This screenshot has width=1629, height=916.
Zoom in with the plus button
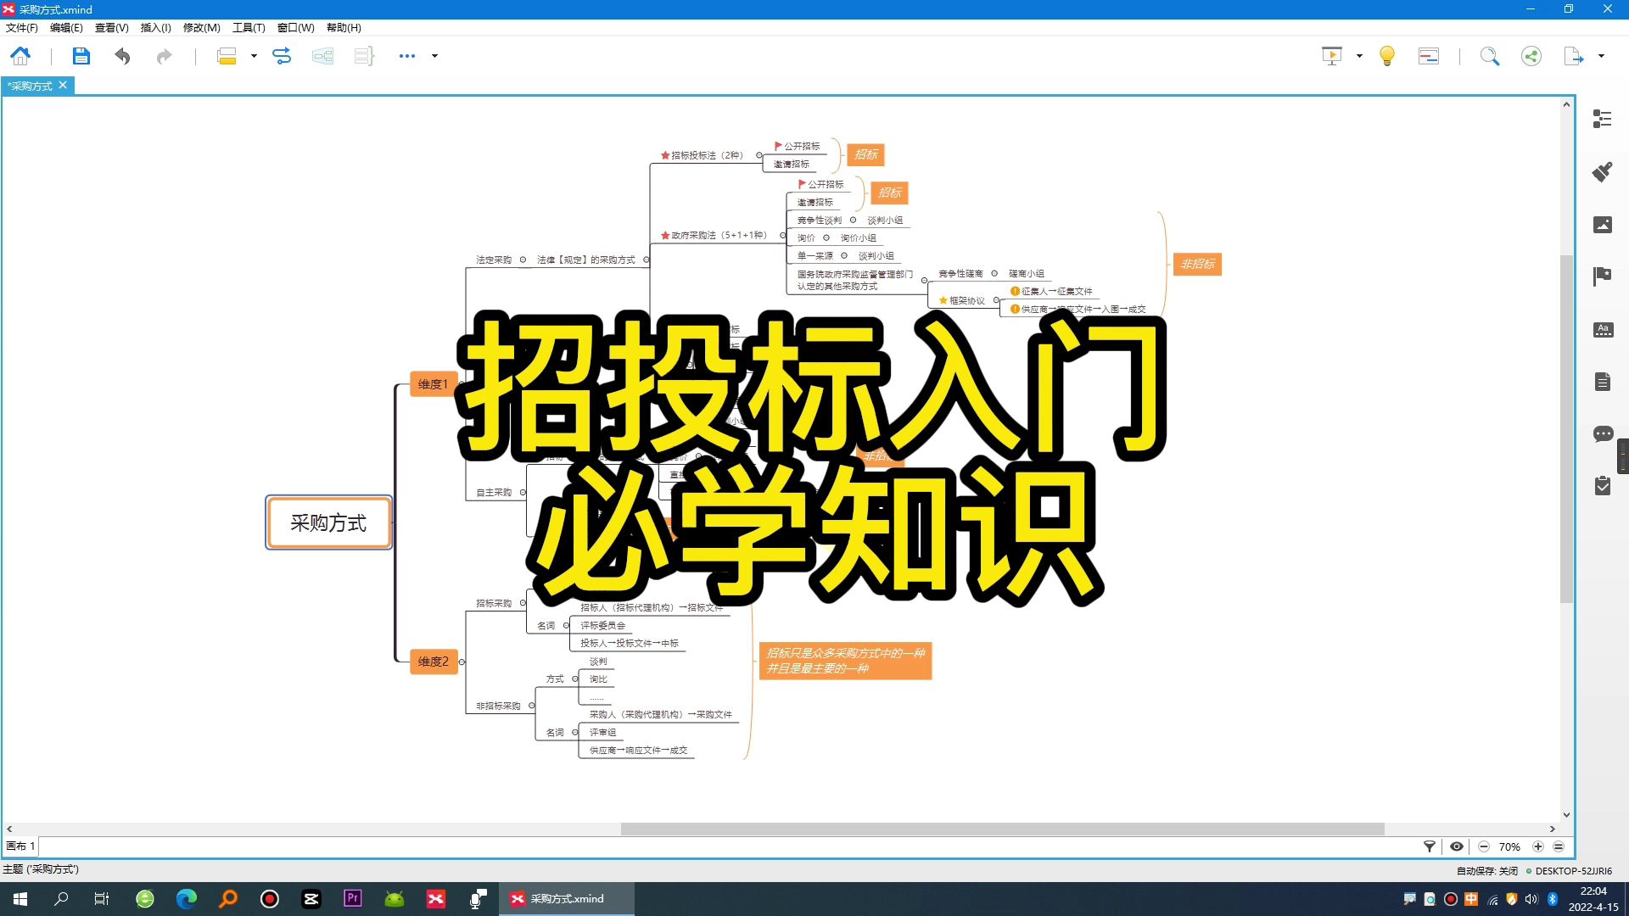tap(1537, 846)
